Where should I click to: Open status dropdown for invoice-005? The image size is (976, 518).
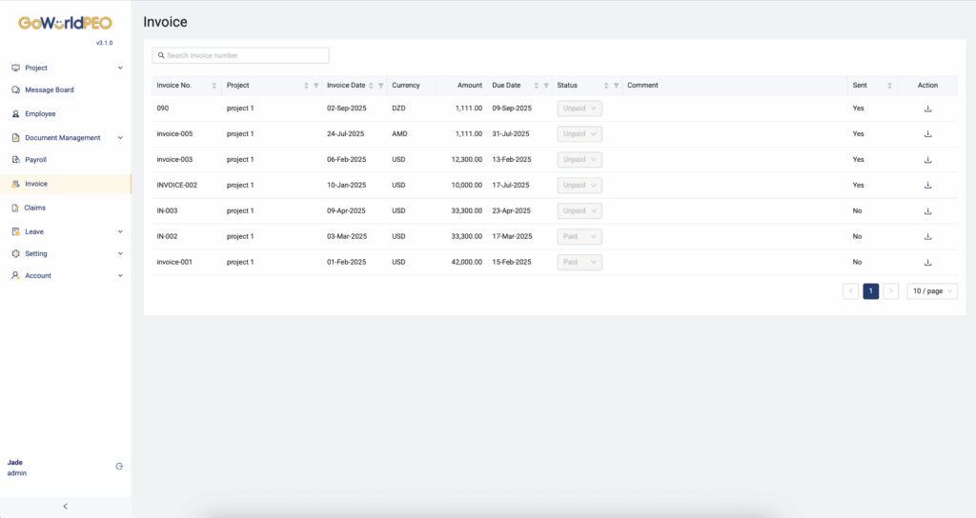pyautogui.click(x=579, y=134)
